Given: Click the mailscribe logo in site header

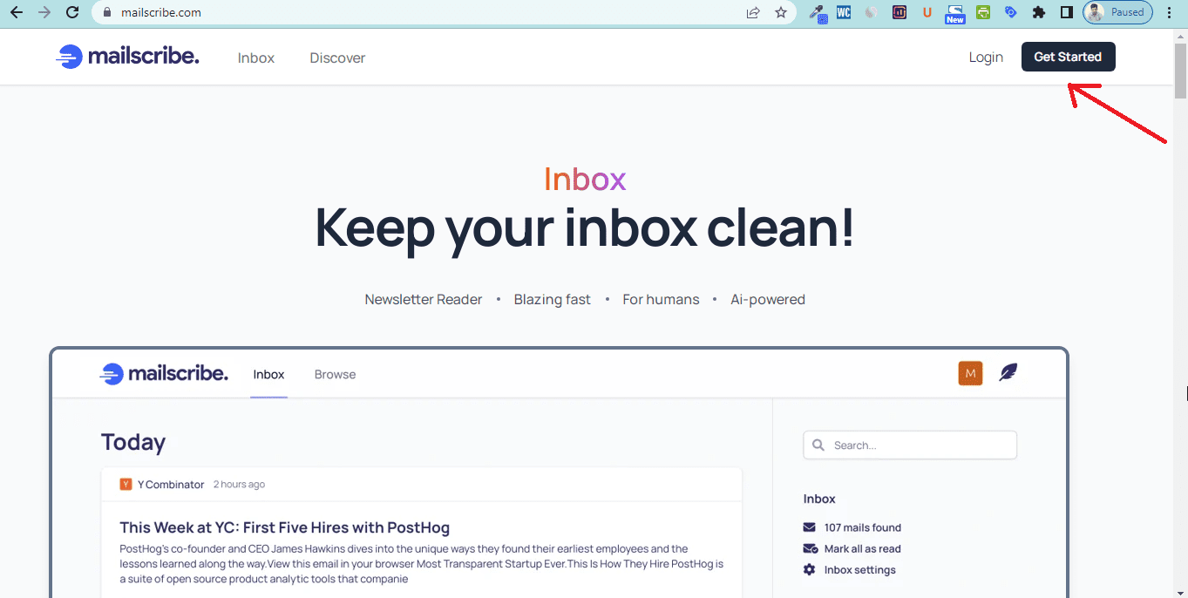Looking at the screenshot, I should (127, 57).
